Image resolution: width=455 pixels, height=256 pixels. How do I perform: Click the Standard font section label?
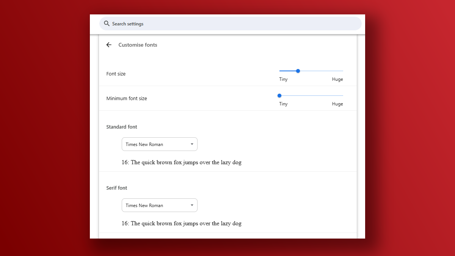coord(121,127)
